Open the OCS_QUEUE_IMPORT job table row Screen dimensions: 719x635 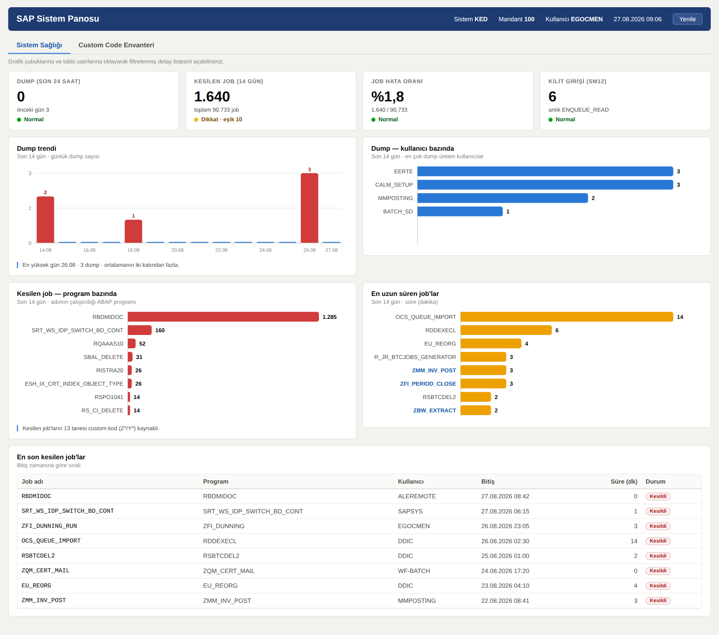point(359,541)
